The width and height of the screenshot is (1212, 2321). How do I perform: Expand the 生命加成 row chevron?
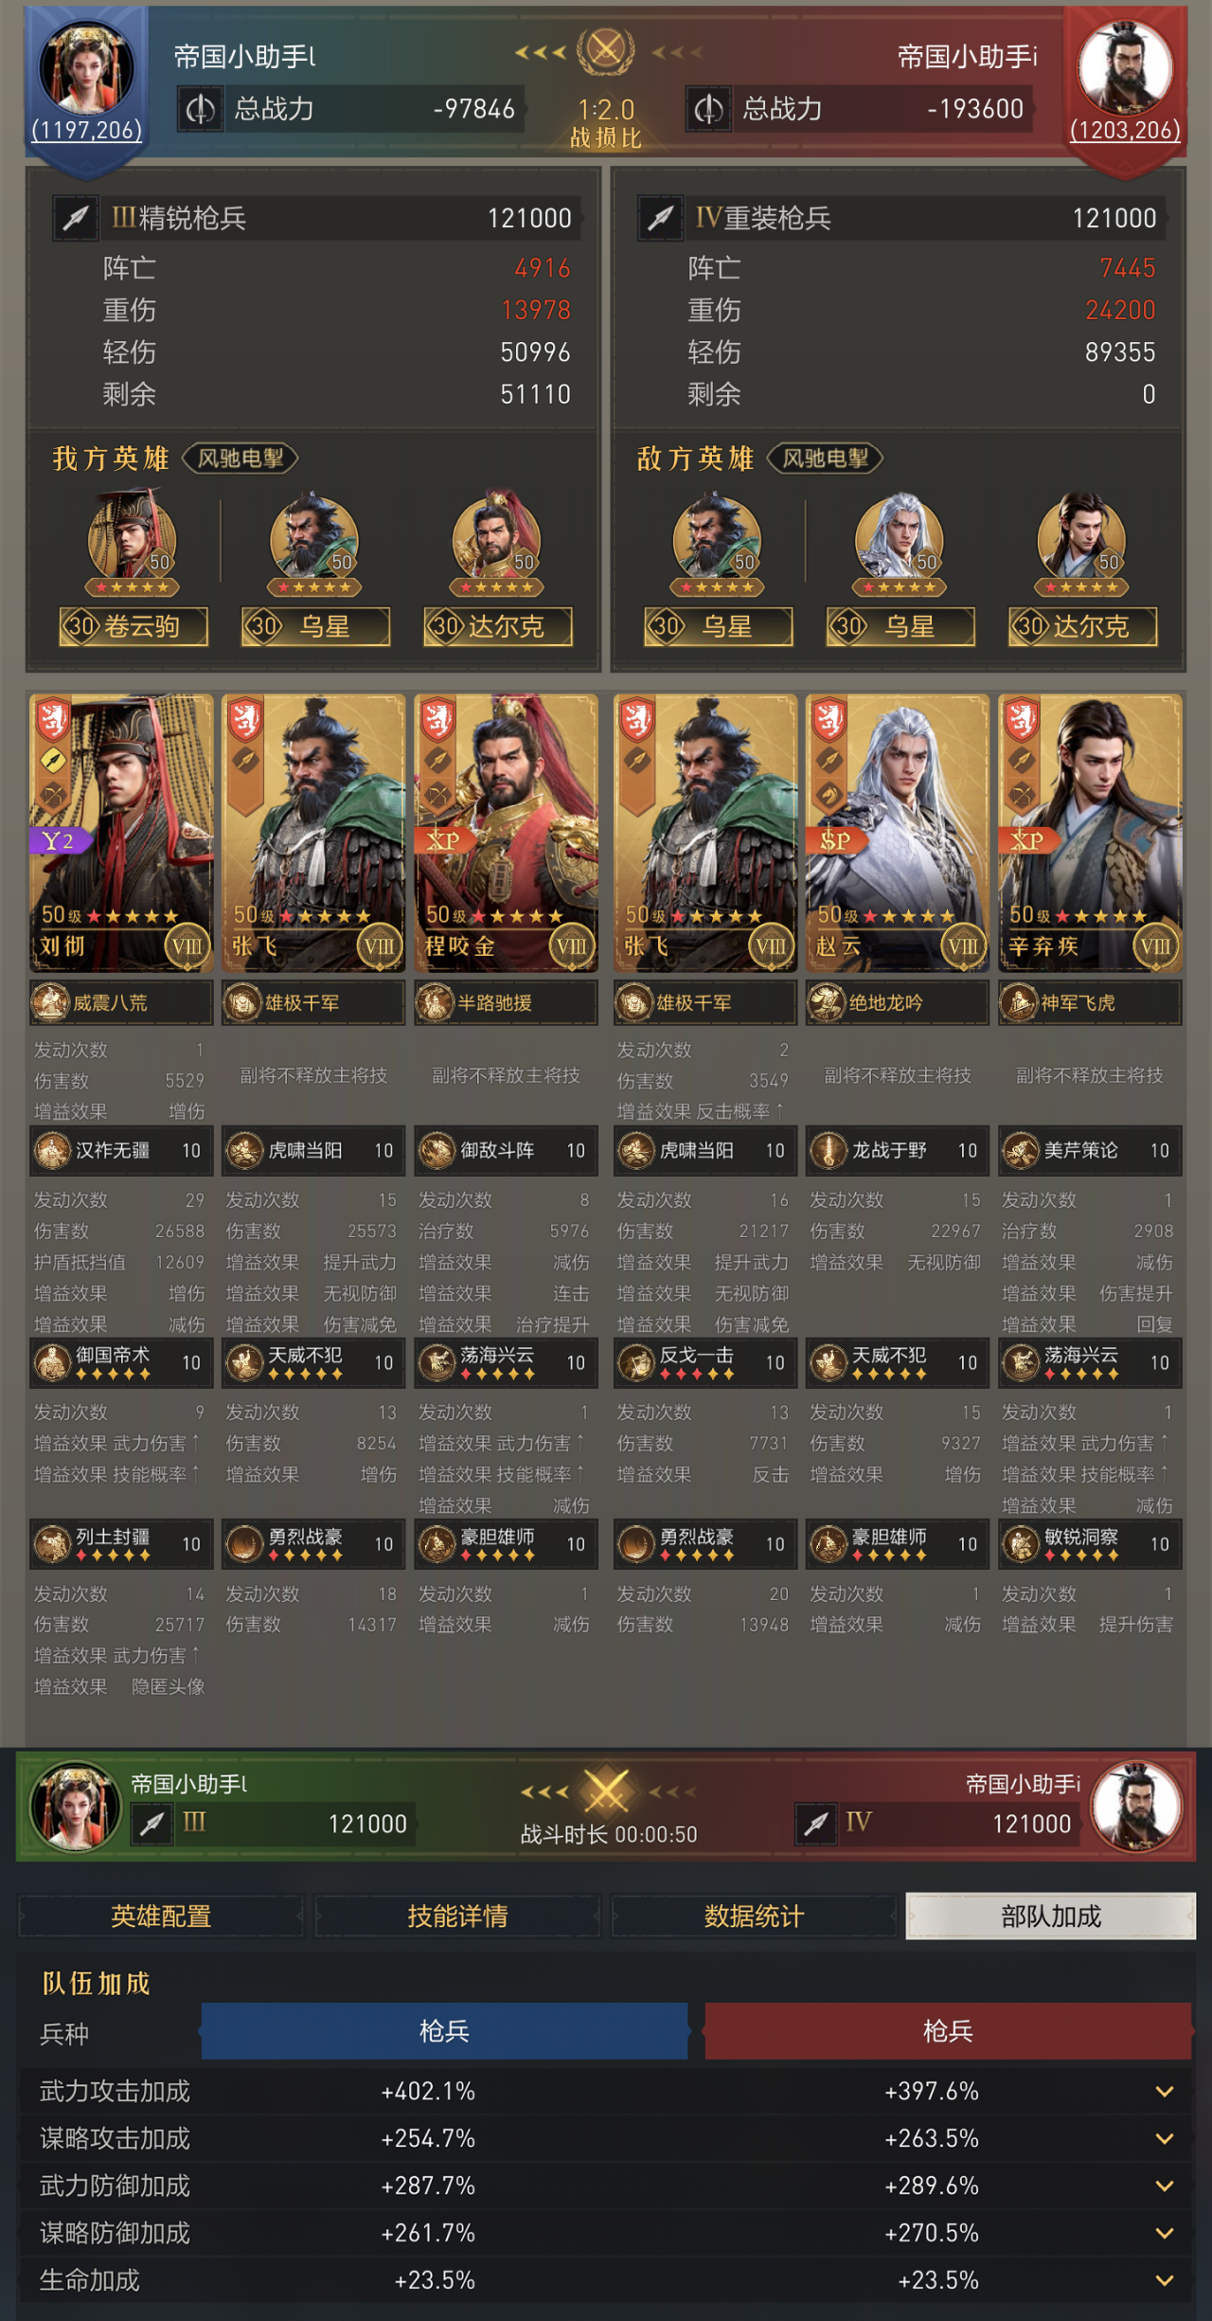tap(1165, 2280)
